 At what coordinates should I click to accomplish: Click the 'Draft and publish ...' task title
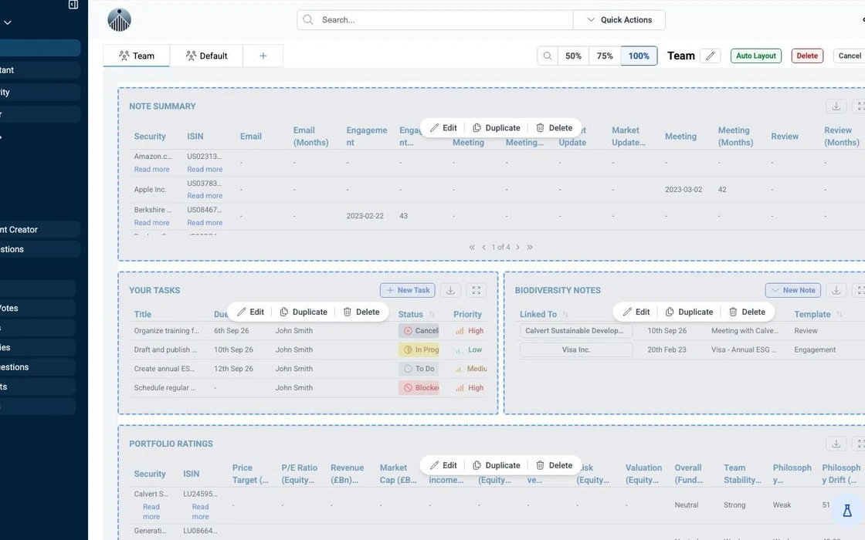[x=165, y=350]
